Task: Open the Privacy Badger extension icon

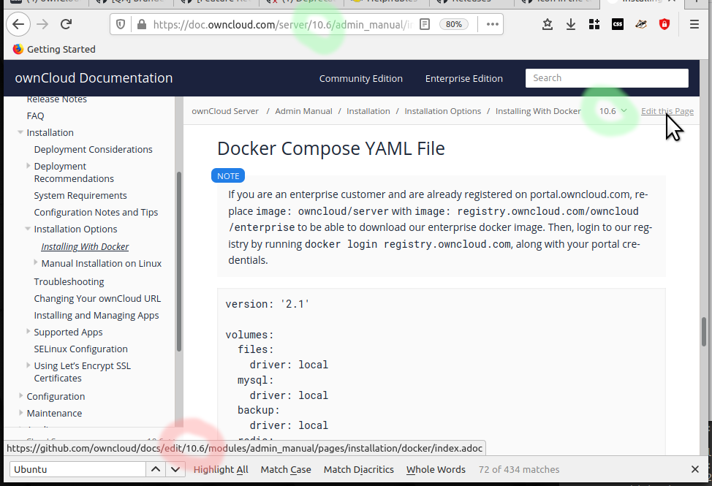Action: coord(641,24)
